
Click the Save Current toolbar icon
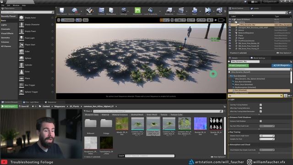point(62,10)
